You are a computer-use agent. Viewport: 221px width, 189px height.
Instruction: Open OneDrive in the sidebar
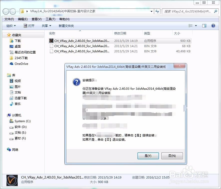tap(19, 64)
